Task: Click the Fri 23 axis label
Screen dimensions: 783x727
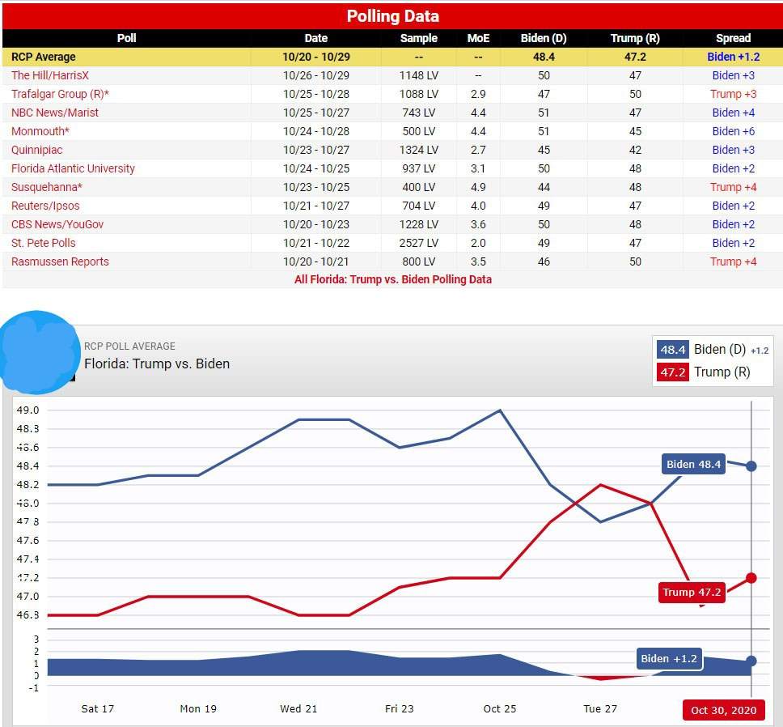Action: coord(399,708)
